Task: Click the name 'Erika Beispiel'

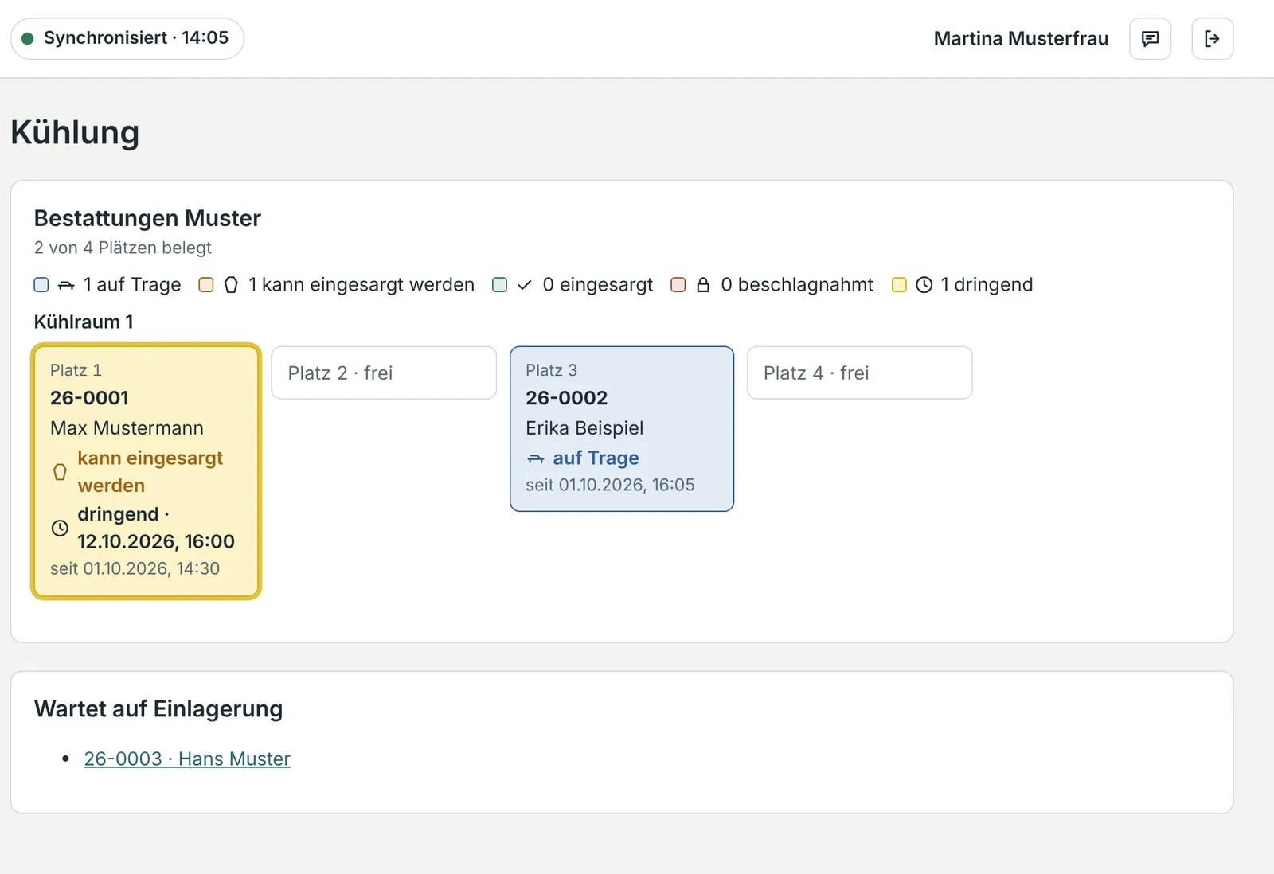Action: point(584,428)
